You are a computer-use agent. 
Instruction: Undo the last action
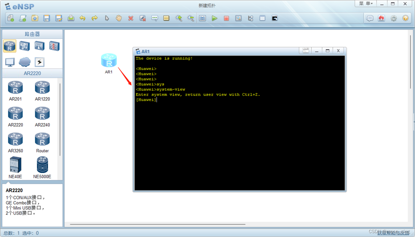[83, 18]
